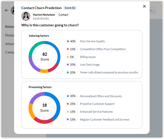Open Sarah Brooks account name
Viewport: 164px width, 139px height.
point(41,18)
